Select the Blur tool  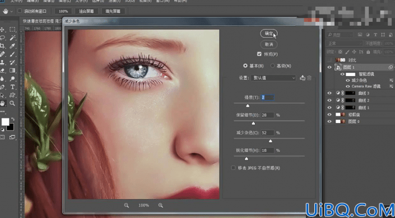tap(2, 79)
